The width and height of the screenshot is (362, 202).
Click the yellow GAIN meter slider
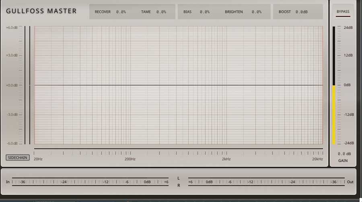tap(334, 115)
